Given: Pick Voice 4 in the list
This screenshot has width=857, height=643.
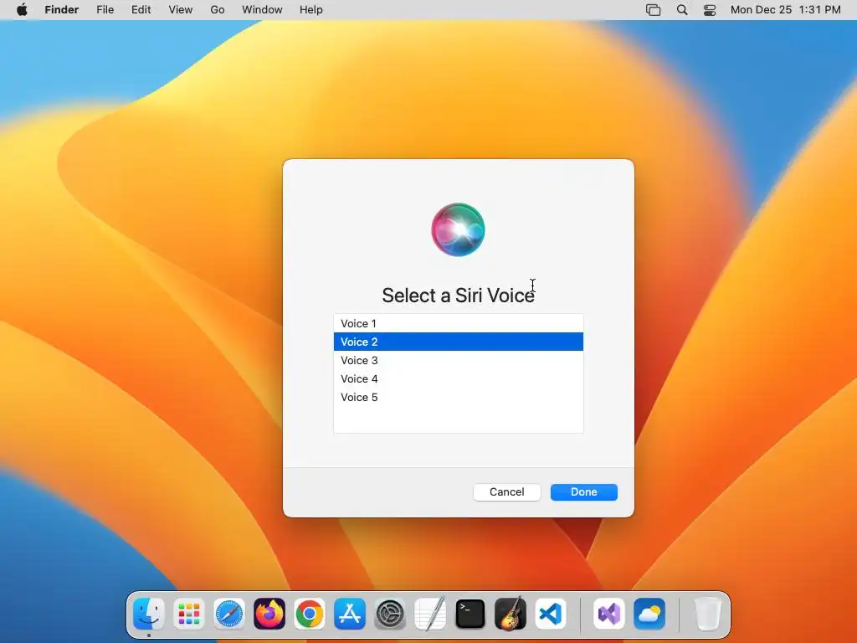Looking at the screenshot, I should pyautogui.click(x=459, y=379).
